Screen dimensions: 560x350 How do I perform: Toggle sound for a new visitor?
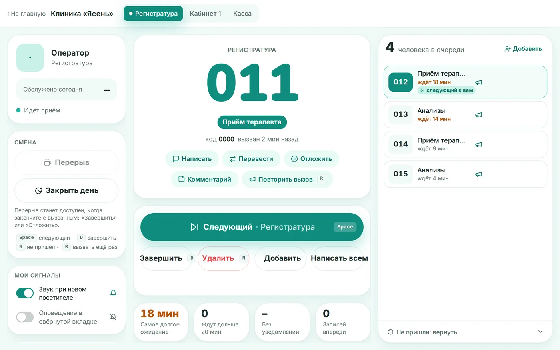[x=25, y=293]
